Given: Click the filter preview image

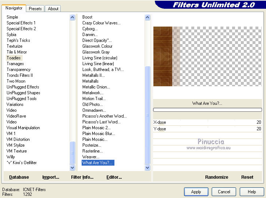Looking at the screenshot, I should pos(207,56).
